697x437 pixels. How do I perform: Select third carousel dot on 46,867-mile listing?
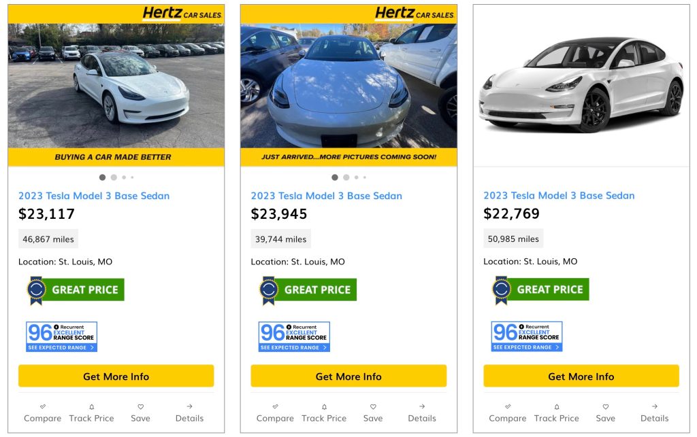124,177
